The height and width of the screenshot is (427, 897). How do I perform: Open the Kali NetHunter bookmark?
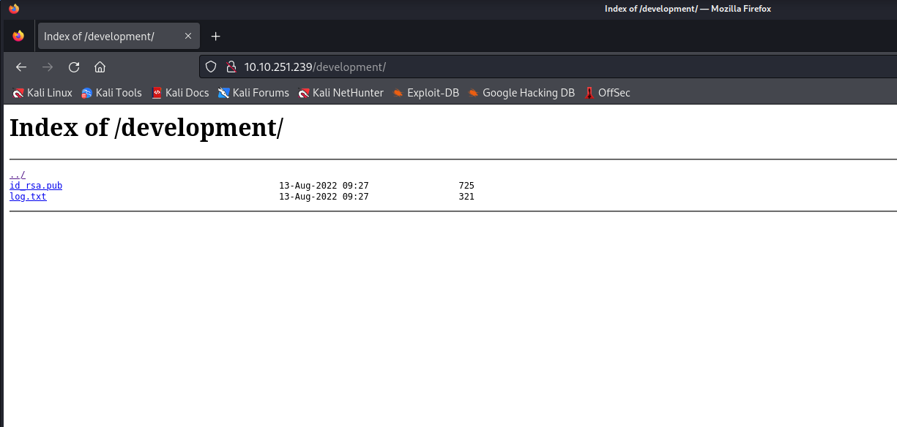click(x=340, y=93)
